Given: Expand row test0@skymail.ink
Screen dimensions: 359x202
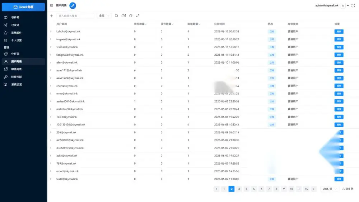Looking at the screenshot, I should click(x=51, y=179).
